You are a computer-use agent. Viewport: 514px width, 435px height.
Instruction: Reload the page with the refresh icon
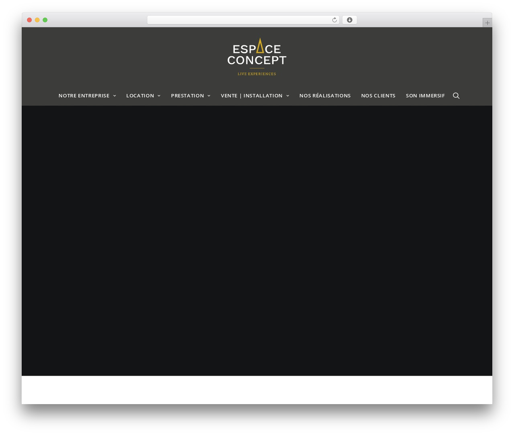(x=335, y=20)
